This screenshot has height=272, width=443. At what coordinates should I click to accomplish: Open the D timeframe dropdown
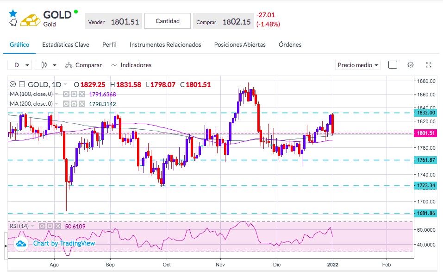coord(20,65)
